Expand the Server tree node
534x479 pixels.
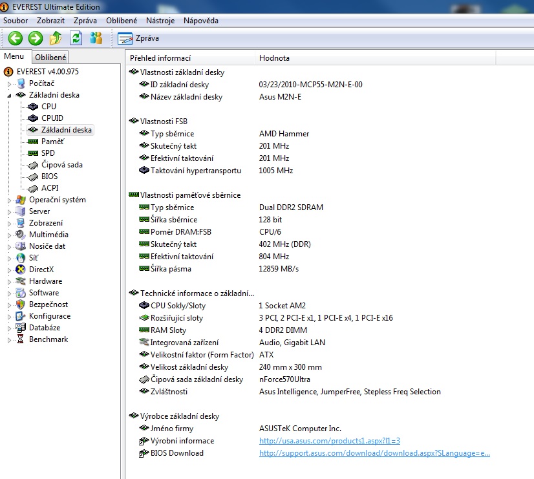click(x=9, y=212)
